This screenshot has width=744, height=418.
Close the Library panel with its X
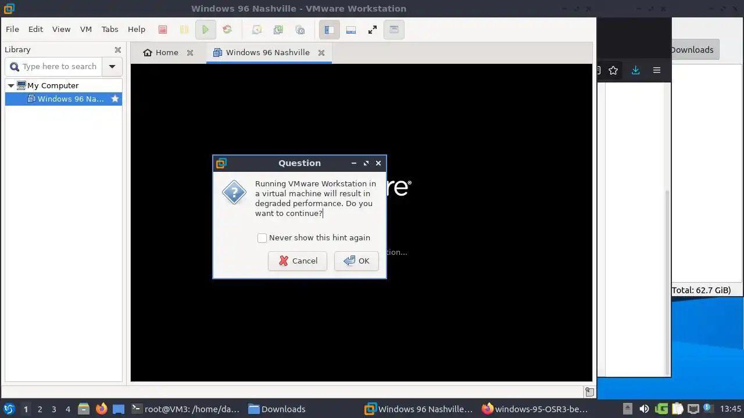point(118,50)
